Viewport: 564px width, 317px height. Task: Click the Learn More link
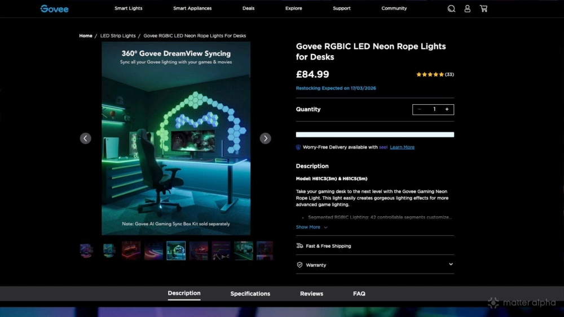point(402,148)
